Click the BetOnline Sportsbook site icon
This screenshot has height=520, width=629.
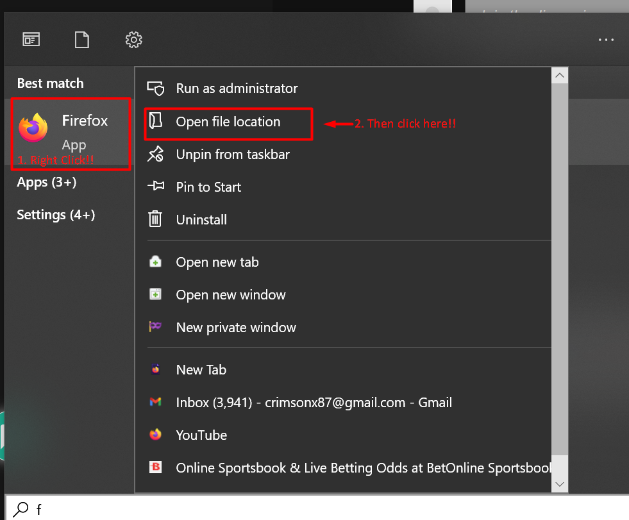pyautogui.click(x=155, y=467)
